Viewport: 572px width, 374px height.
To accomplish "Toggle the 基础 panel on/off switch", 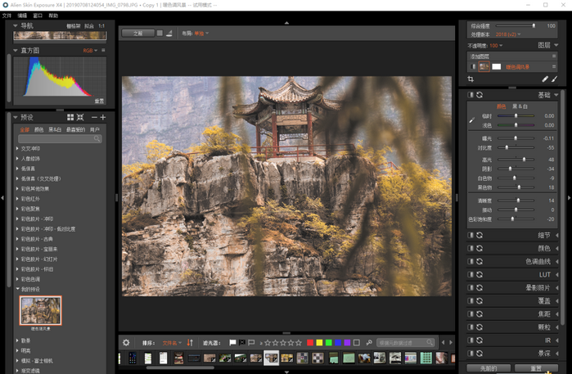I will pyautogui.click(x=471, y=96).
